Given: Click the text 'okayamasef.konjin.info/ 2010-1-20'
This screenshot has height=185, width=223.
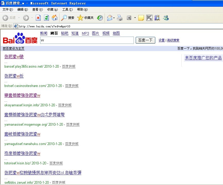Looking at the screenshot, I should click(30, 105).
